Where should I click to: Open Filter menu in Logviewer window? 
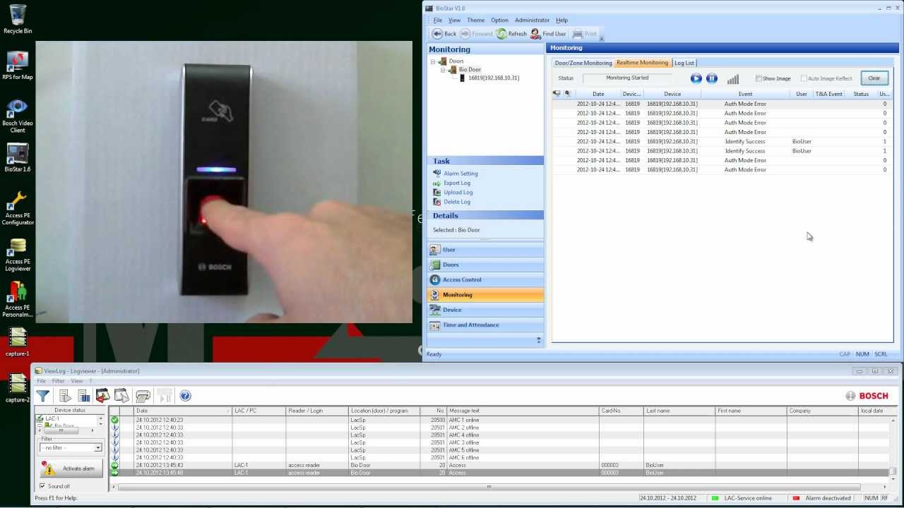pyautogui.click(x=58, y=381)
